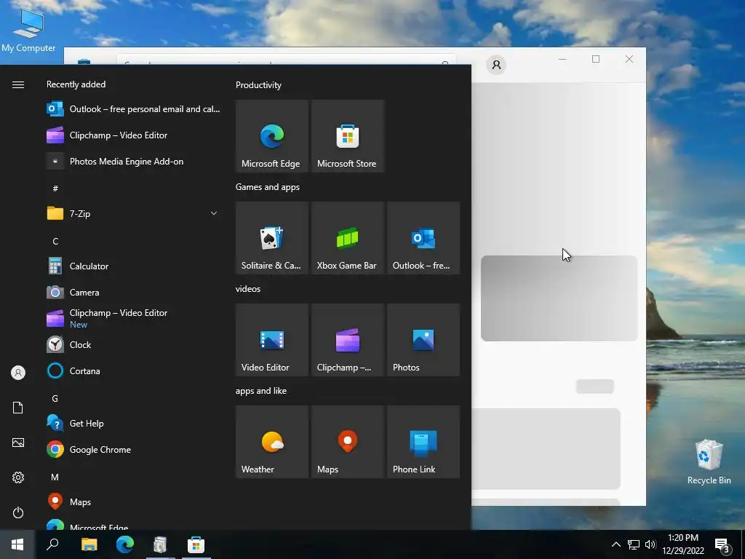Open Clipchamp in the Recently added list
Screen dimensions: 745x559
pos(133,135)
